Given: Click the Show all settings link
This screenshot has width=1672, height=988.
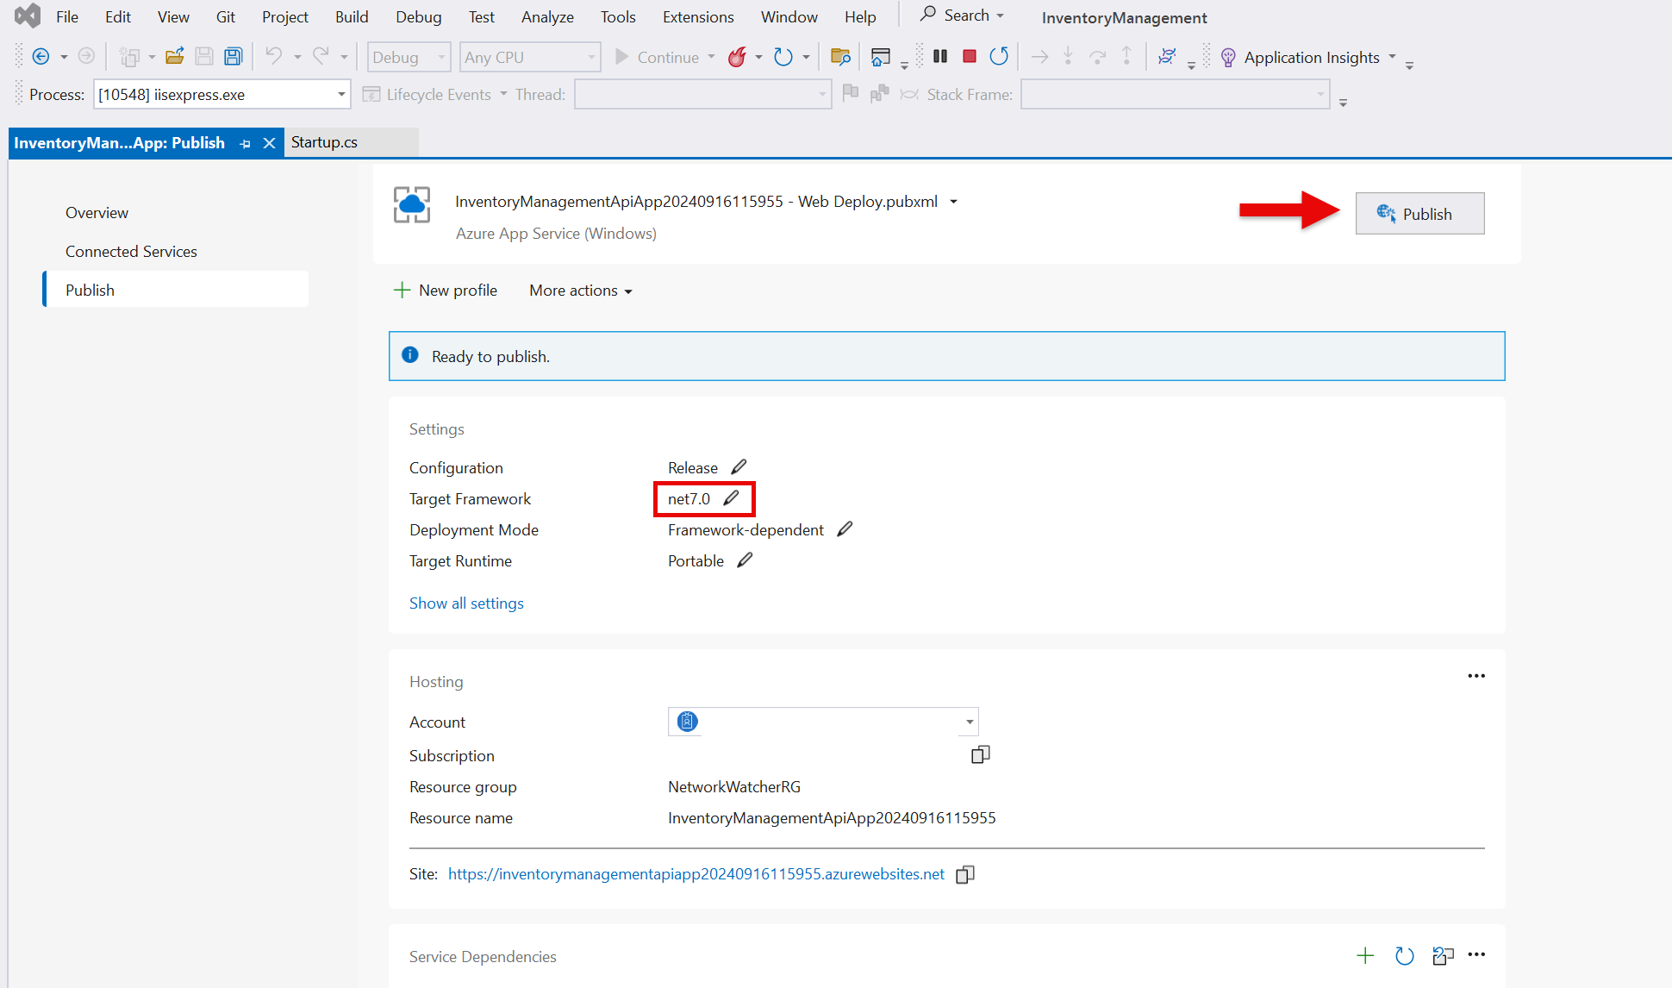Looking at the screenshot, I should tap(467, 603).
